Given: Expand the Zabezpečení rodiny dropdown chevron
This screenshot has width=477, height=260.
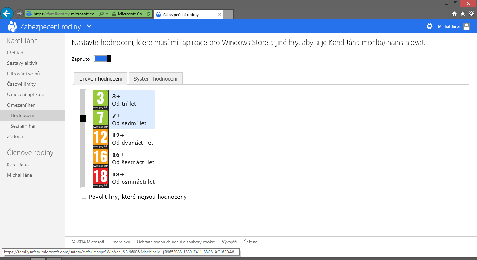Looking at the screenshot, I should point(89,26).
